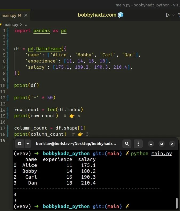Image resolution: width=180 pixels, height=211 pixels.
Task: Expand terminal new-tab dropdown arrow
Action: click(x=28, y=144)
